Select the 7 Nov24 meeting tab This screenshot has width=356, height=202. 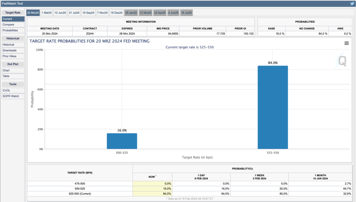click(x=103, y=13)
